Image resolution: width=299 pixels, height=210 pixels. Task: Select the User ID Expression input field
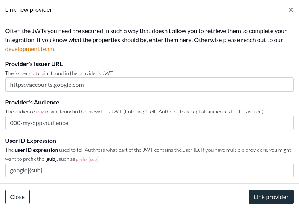click(x=149, y=170)
